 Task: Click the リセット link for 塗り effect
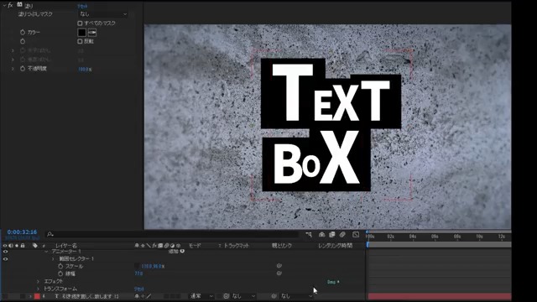click(x=82, y=6)
